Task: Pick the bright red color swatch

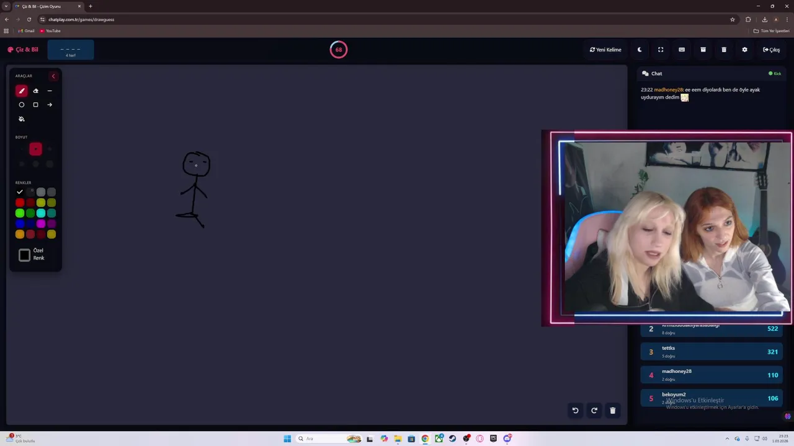Action: [20, 203]
